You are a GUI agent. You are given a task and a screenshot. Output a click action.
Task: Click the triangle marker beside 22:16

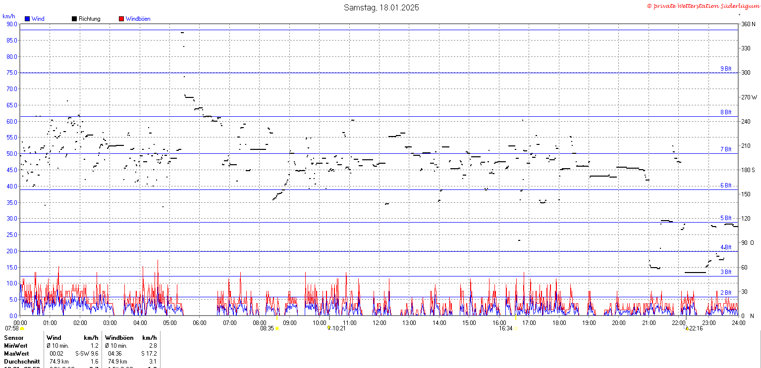tap(687, 327)
